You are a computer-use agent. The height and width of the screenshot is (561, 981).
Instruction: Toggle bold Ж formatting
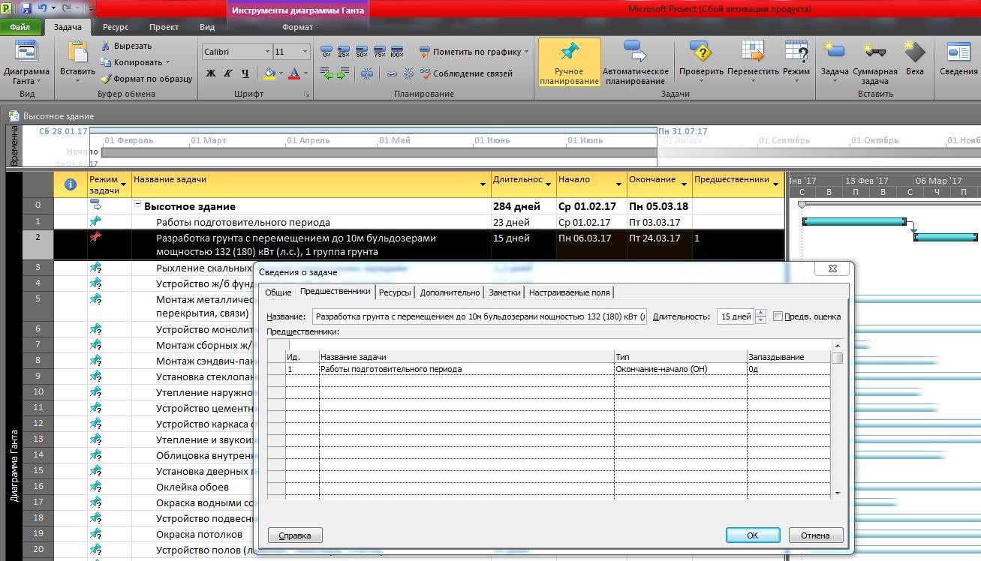(x=211, y=73)
